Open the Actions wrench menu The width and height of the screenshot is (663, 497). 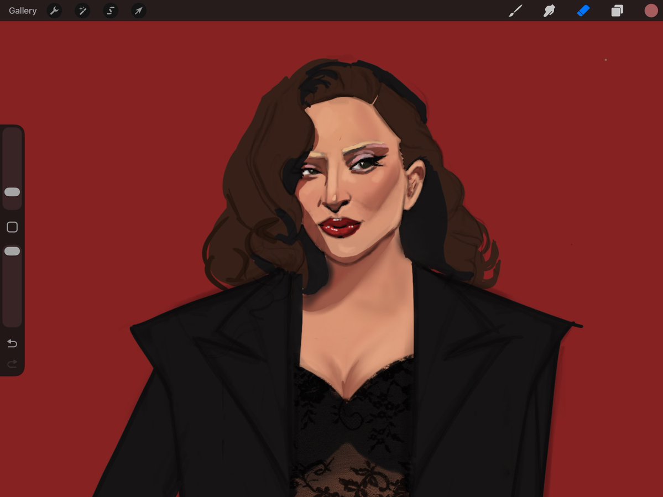[x=54, y=11]
